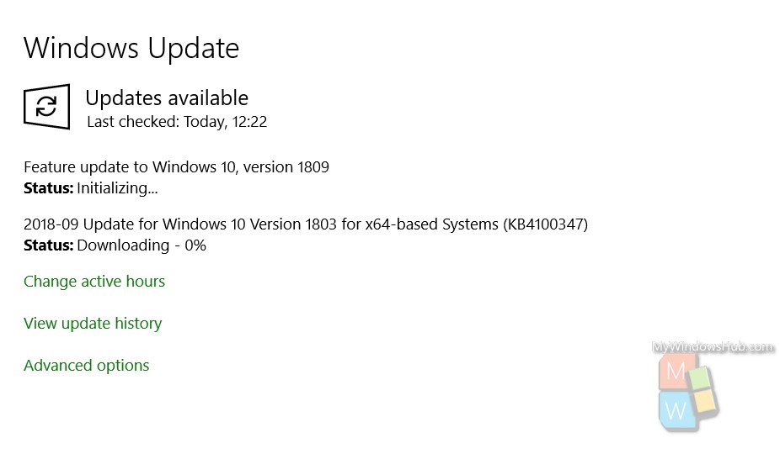Click the yellow tile in the logo
This screenshot has height=459, width=780.
[x=705, y=401]
